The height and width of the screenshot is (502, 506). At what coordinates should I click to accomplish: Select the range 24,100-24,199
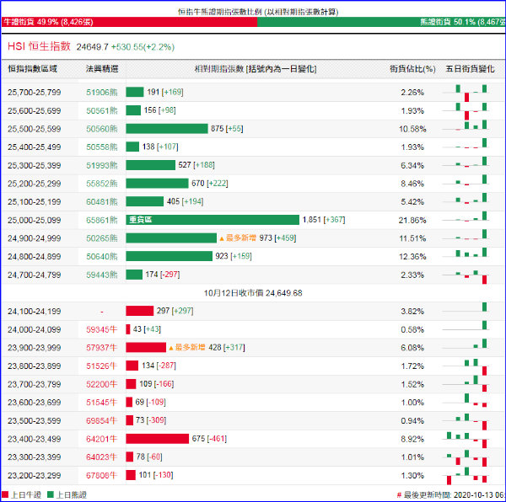coord(35,312)
